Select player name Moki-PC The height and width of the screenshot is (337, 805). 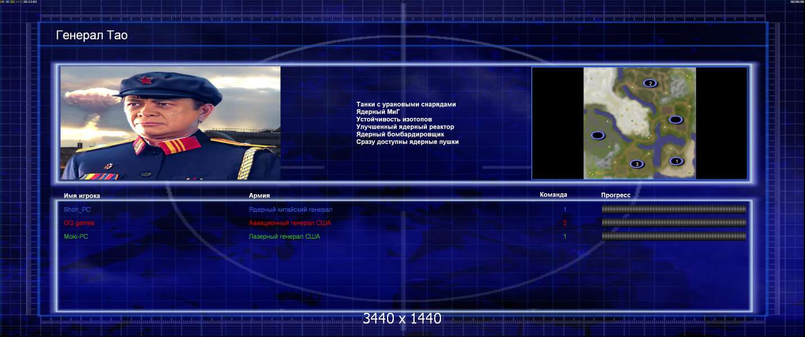[x=76, y=236]
